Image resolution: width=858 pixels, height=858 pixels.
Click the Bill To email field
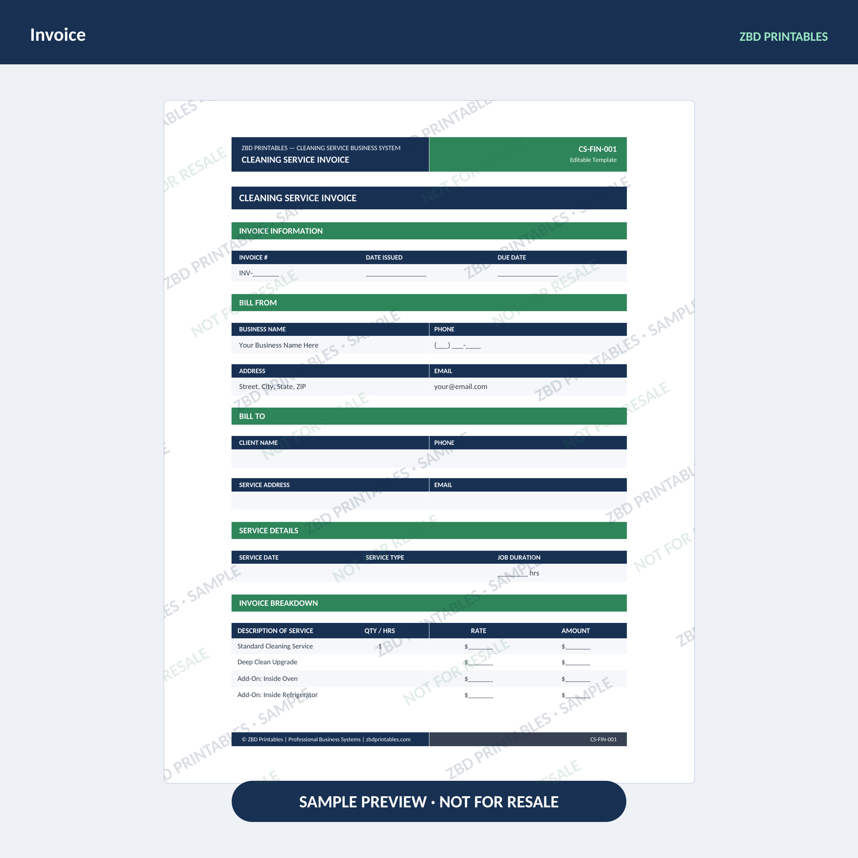point(528,501)
